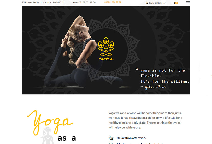This screenshot has width=212, height=144.
Task: Click the shopping bag cart icon
Action: (175, 3)
